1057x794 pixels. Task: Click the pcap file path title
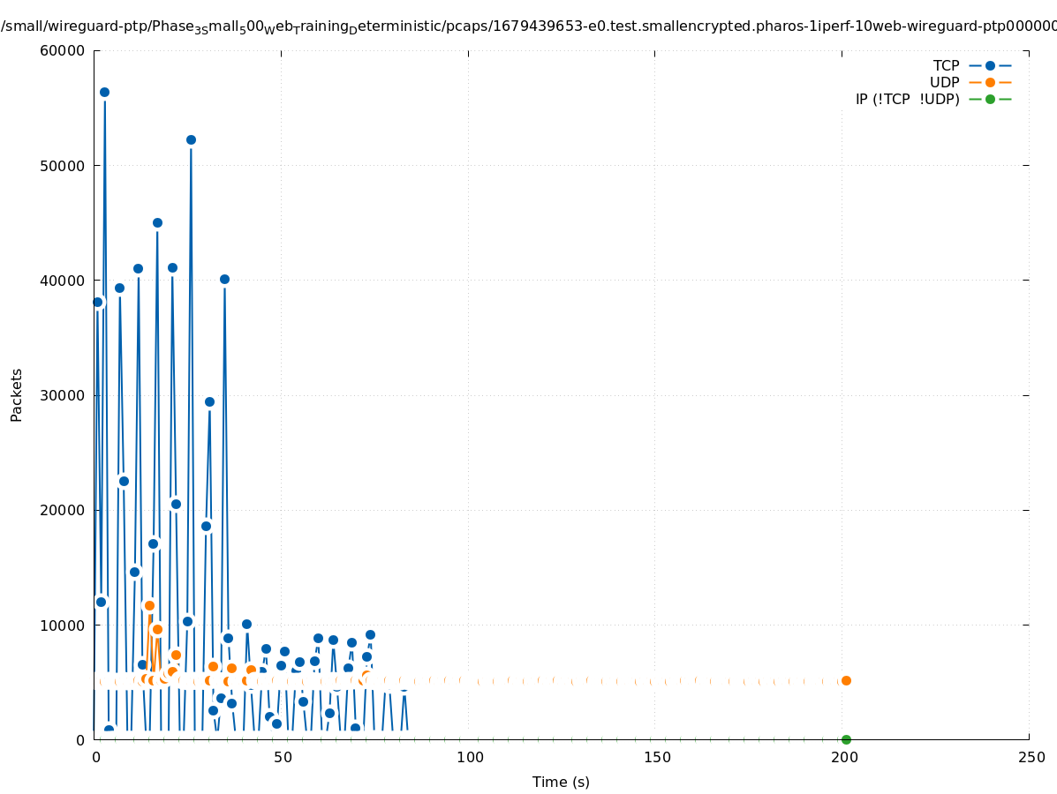coord(528,26)
